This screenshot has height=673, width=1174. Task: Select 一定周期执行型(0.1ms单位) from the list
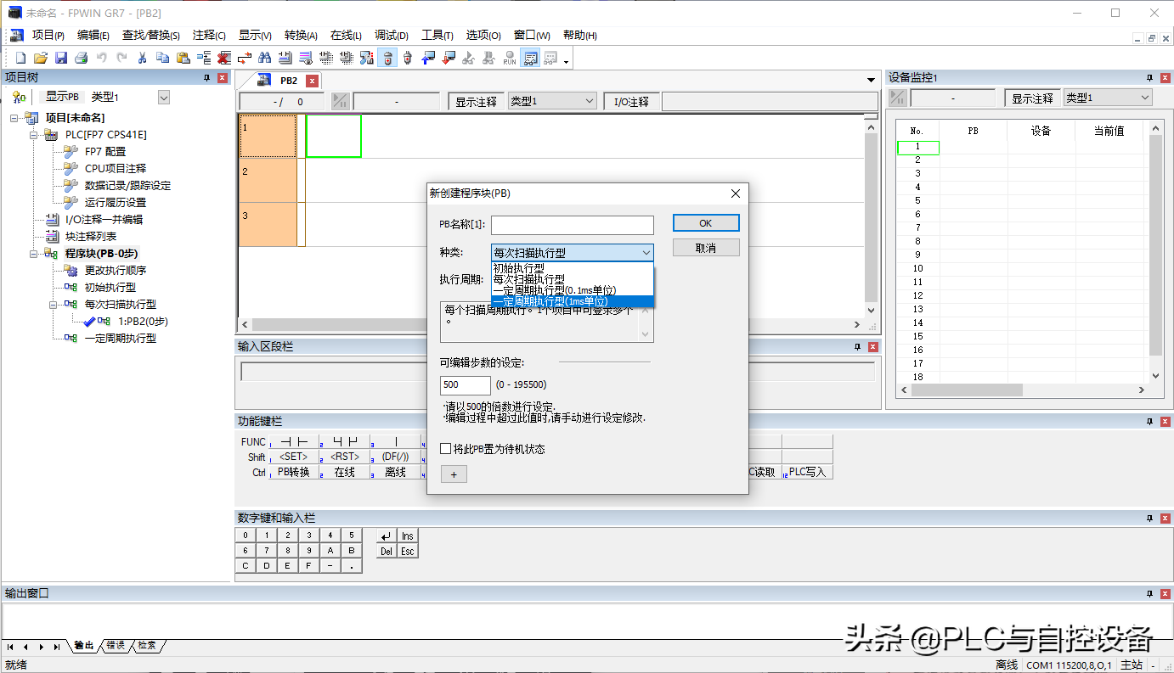[554, 290]
